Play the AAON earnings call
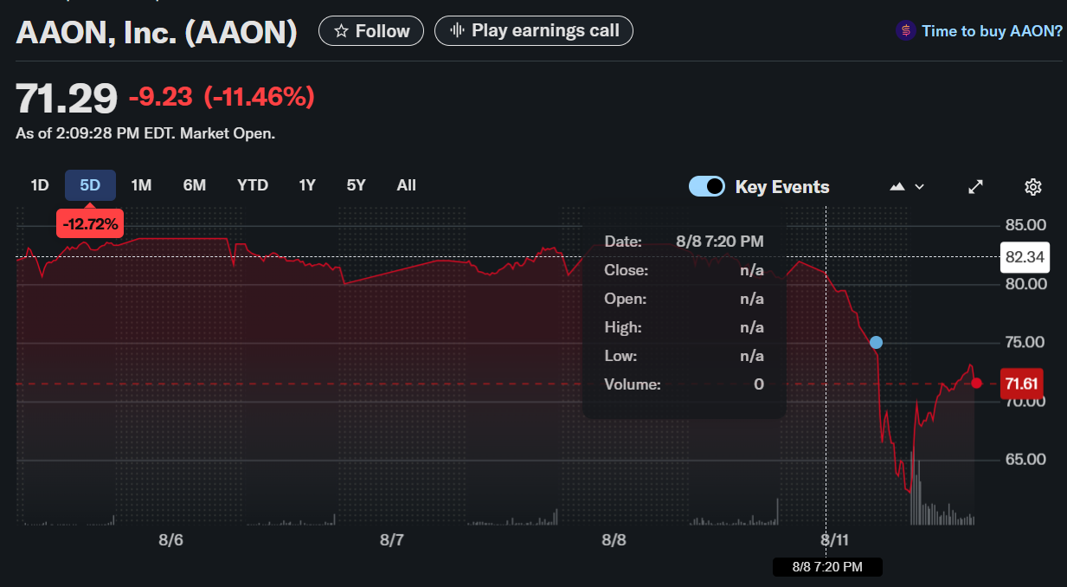 pyautogui.click(x=534, y=31)
